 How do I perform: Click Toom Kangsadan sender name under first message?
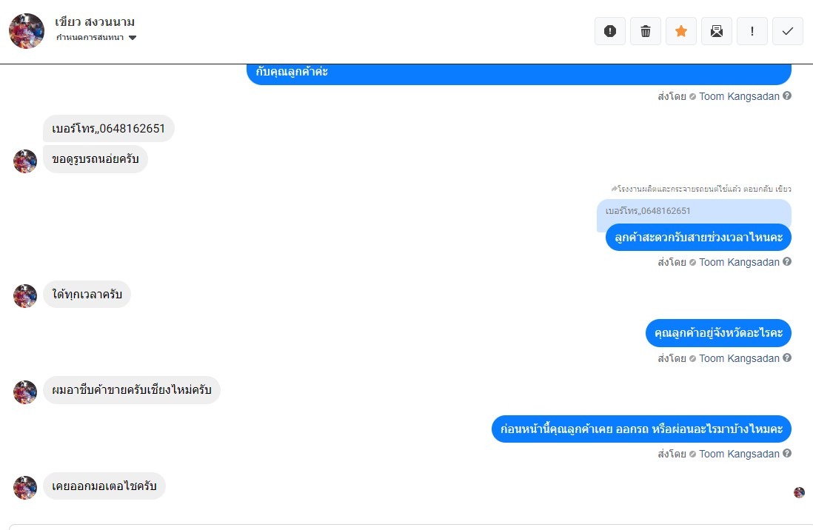(739, 96)
